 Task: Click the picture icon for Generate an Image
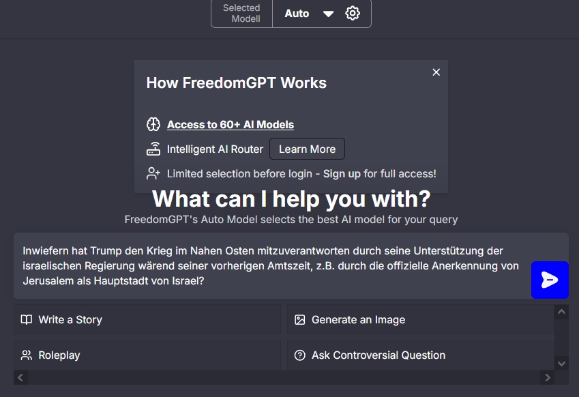[299, 320]
